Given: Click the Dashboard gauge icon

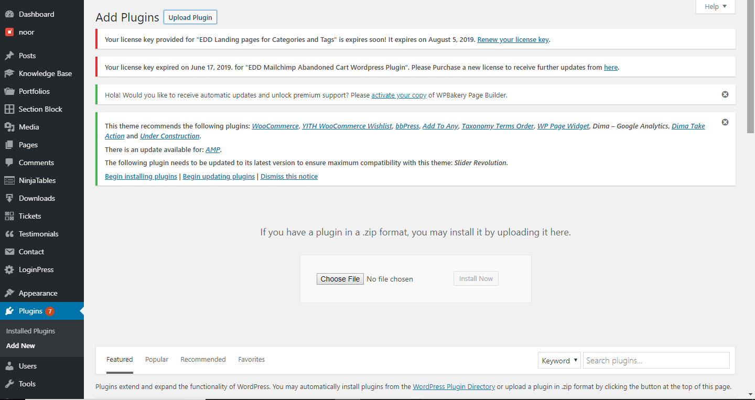Looking at the screenshot, I should click(9, 14).
